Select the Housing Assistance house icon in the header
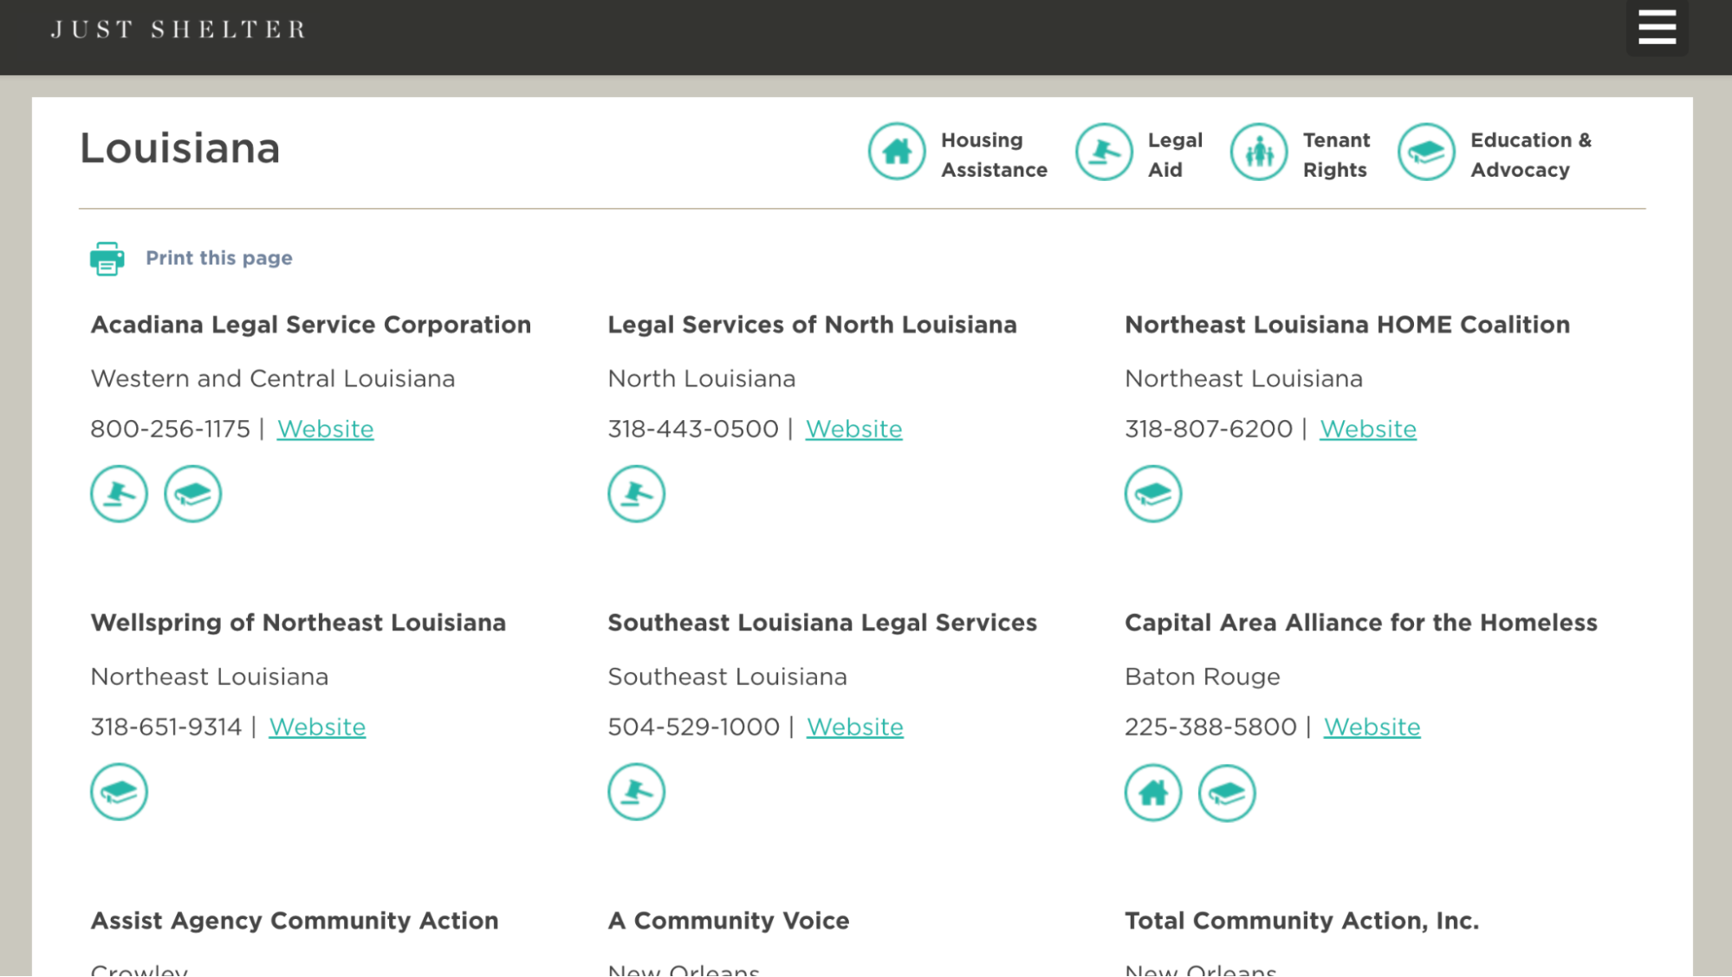This screenshot has height=977, width=1732. click(x=897, y=152)
